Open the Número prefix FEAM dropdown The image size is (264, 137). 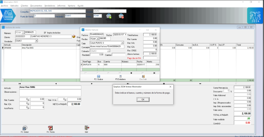[23, 32]
